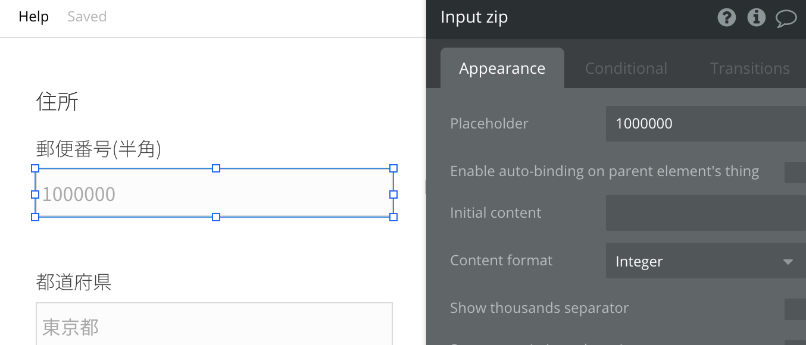806x345 pixels.
Task: Toggle the Show thousands separator checkbox
Action: [x=795, y=309]
